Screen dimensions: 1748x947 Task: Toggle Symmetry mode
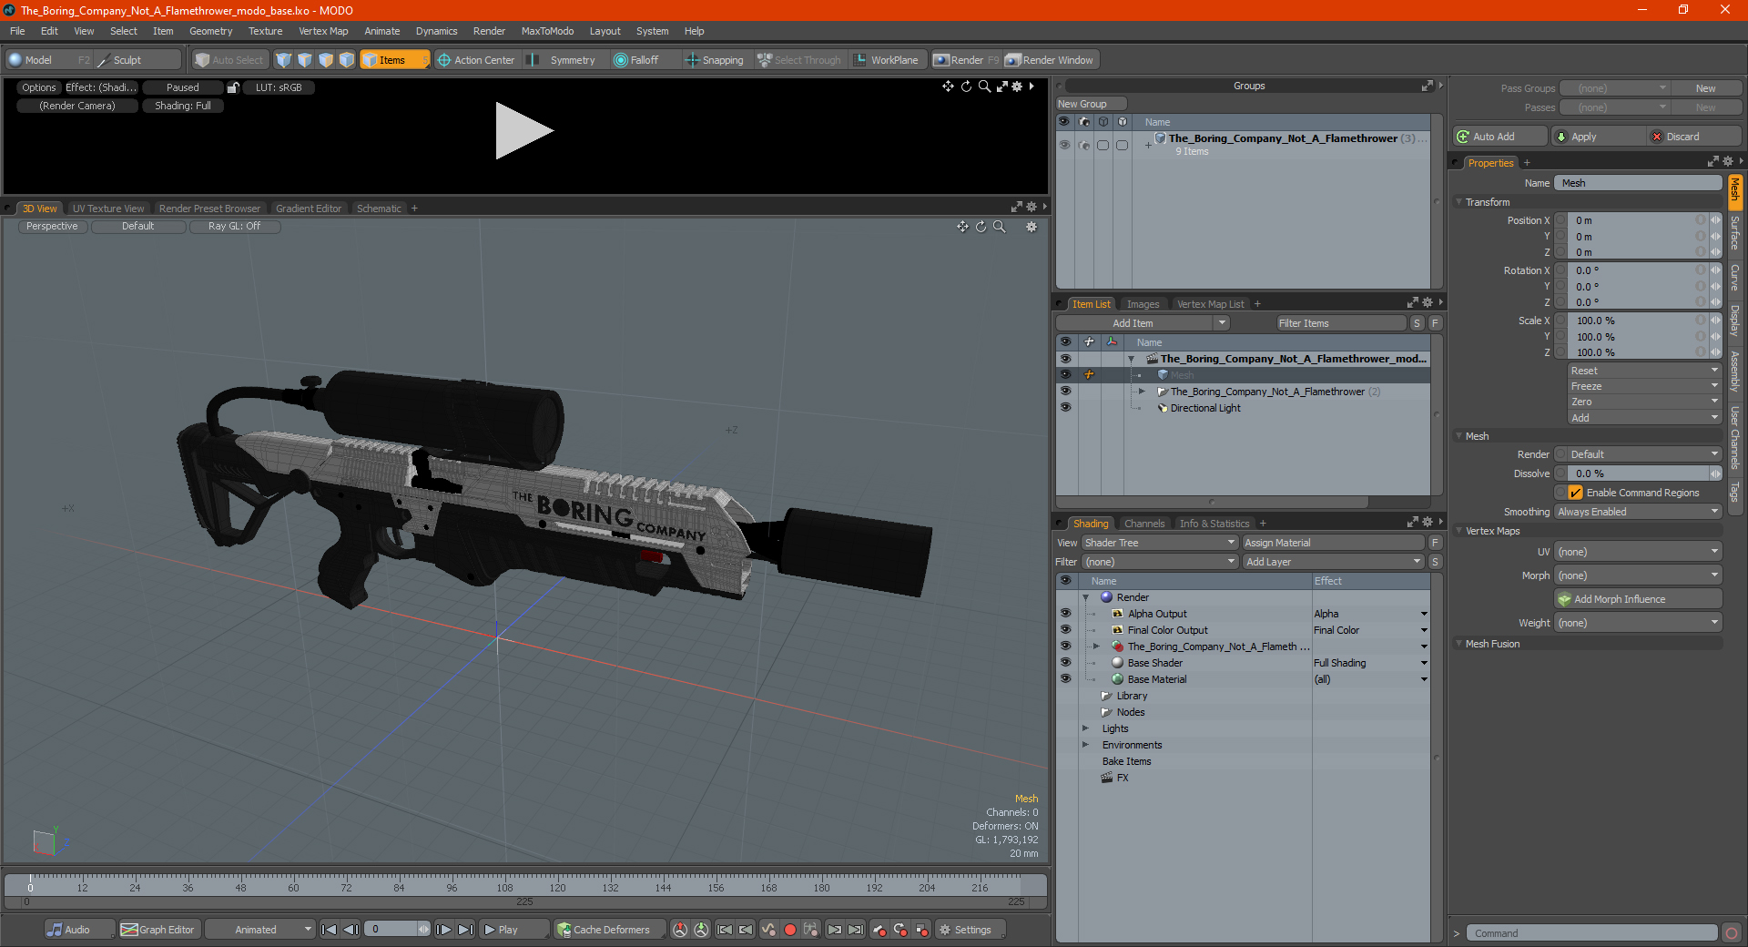click(564, 60)
